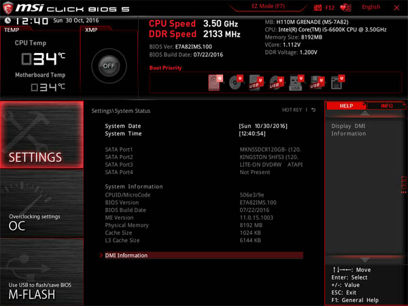
Task: Click the SATA Port3 row
Action: tap(204, 165)
